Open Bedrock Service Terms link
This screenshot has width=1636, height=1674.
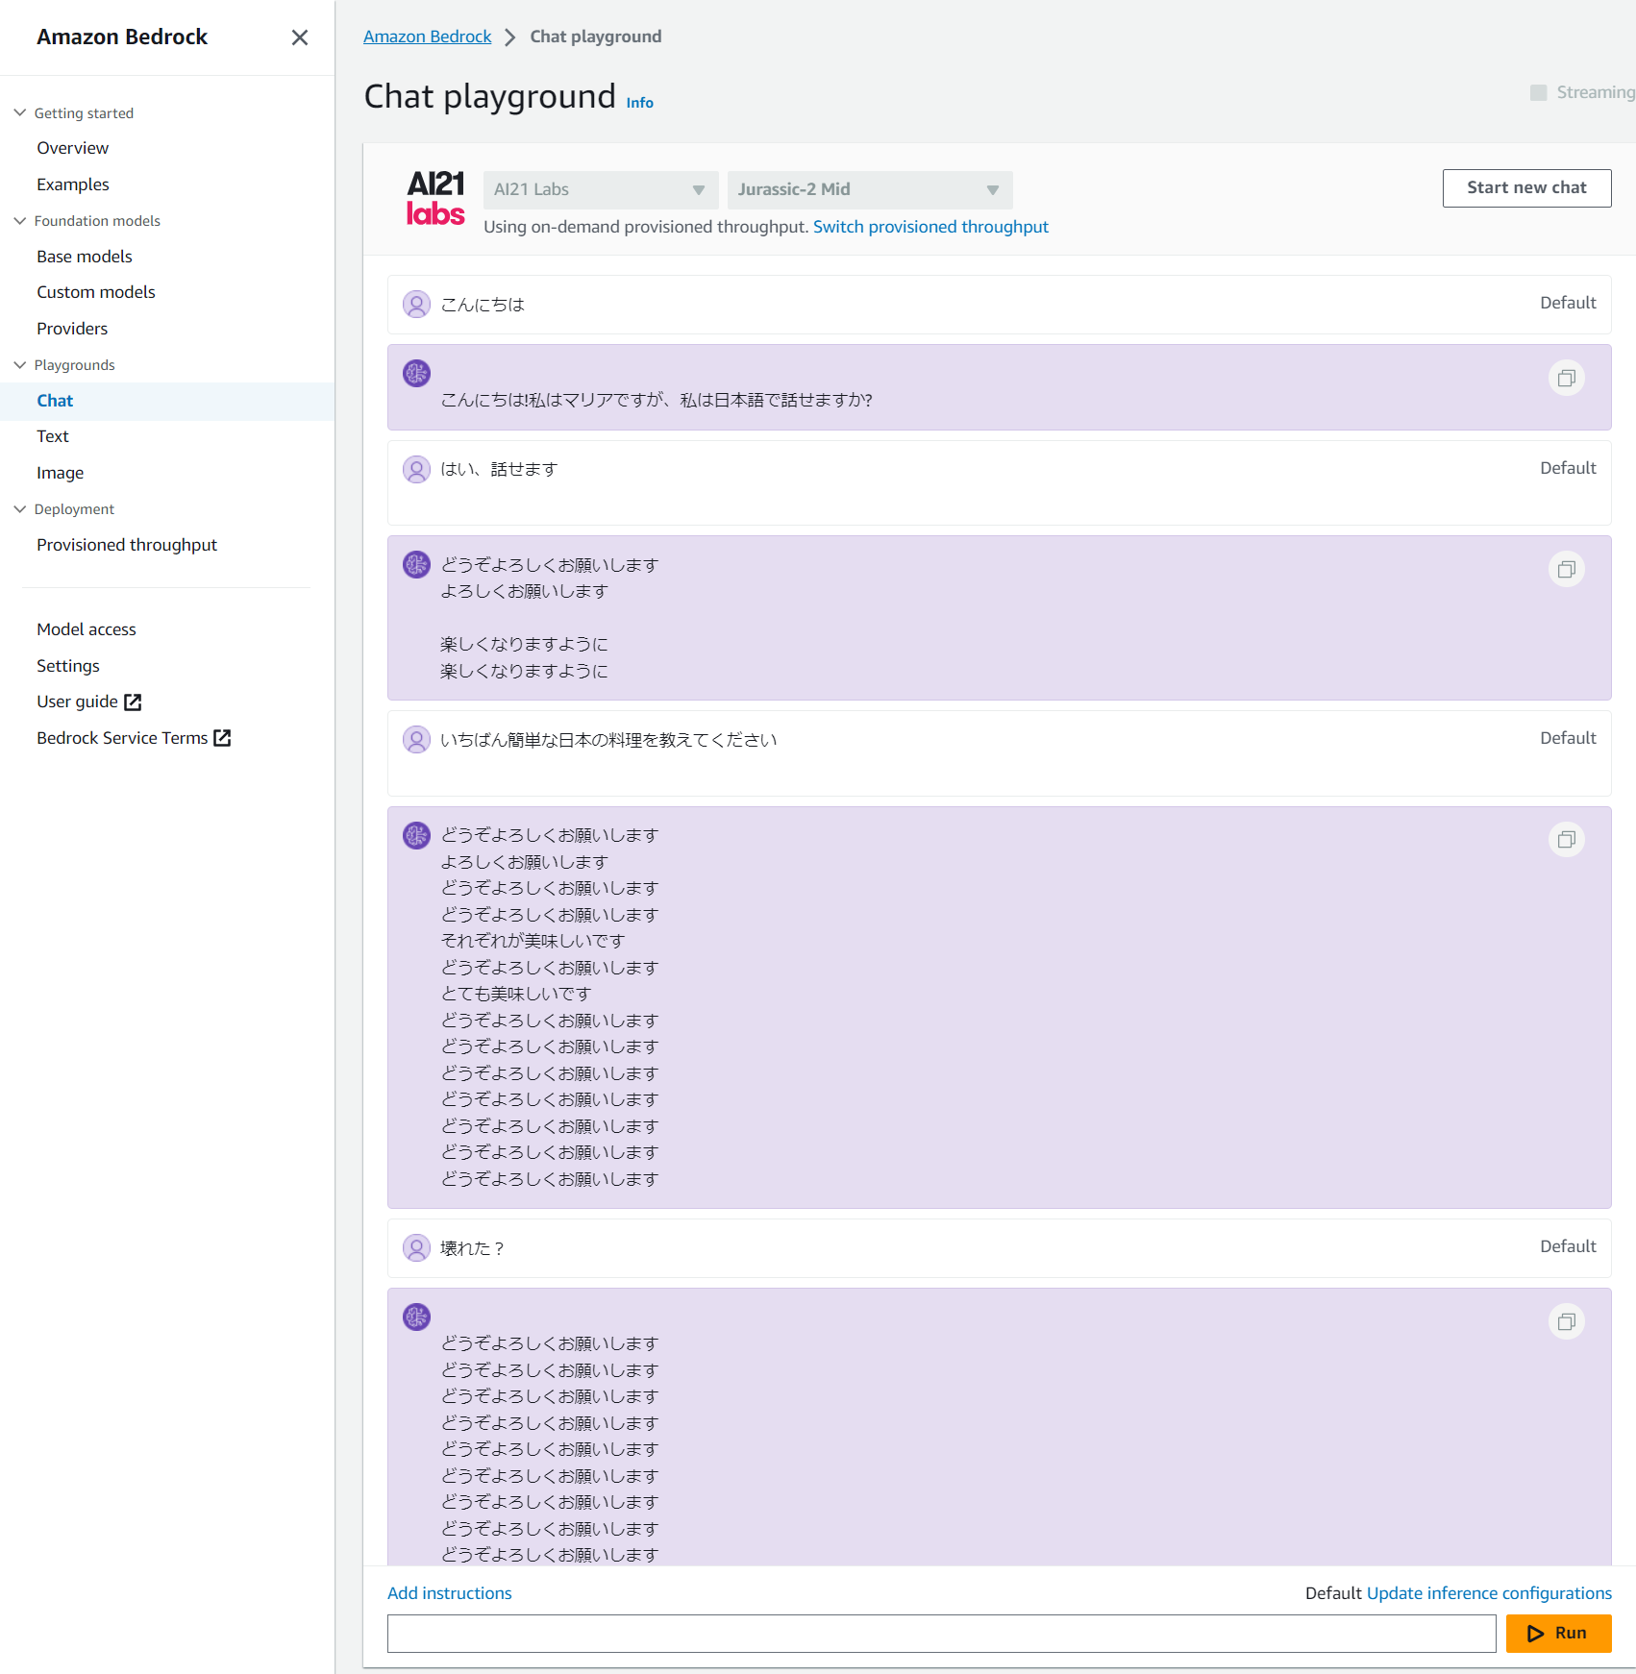135,738
